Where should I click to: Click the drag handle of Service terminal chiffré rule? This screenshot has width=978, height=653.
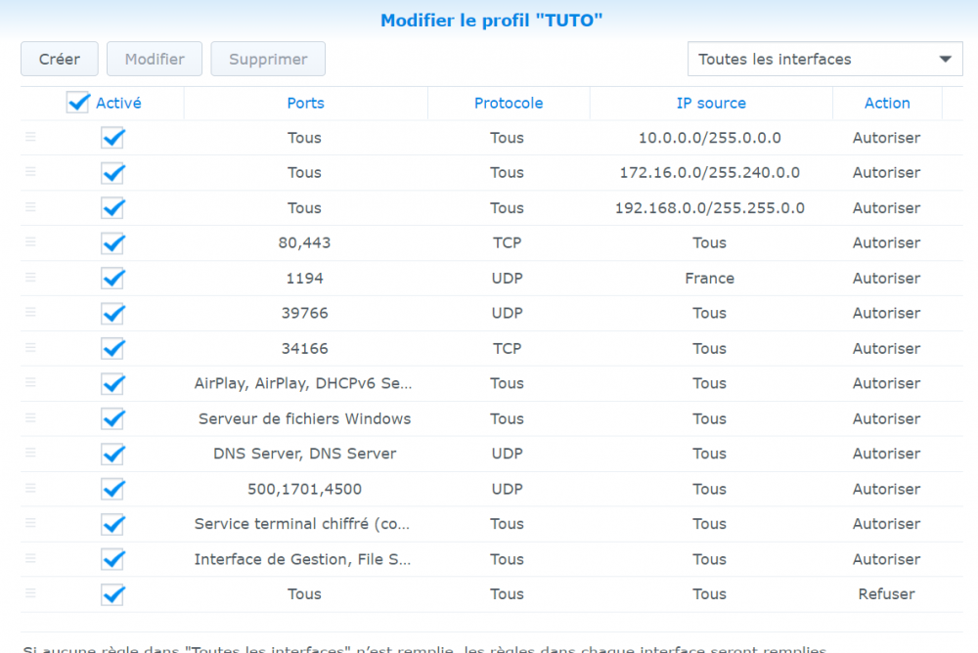(30, 523)
